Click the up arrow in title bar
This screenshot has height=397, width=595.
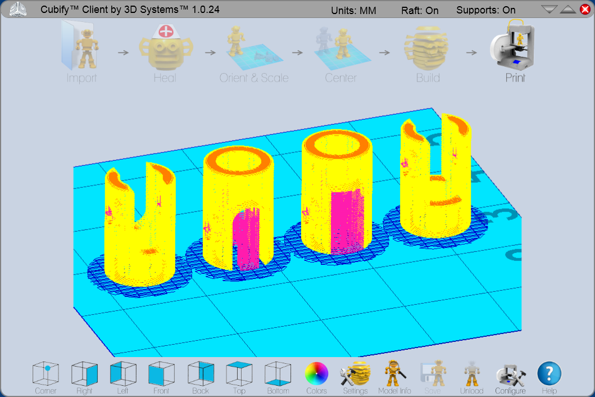click(567, 8)
